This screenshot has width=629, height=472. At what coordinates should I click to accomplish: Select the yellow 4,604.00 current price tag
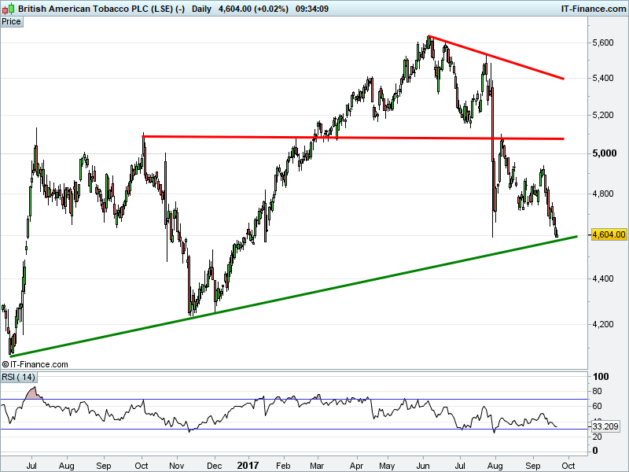tap(609, 234)
